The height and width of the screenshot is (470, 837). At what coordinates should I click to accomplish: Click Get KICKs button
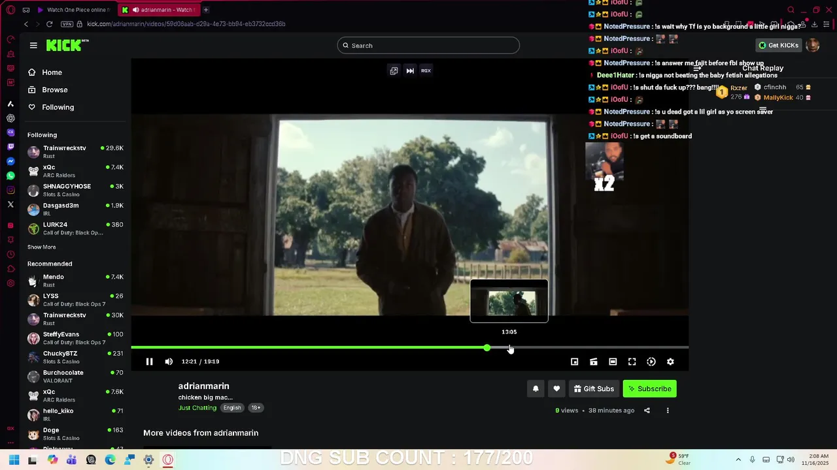click(x=779, y=45)
